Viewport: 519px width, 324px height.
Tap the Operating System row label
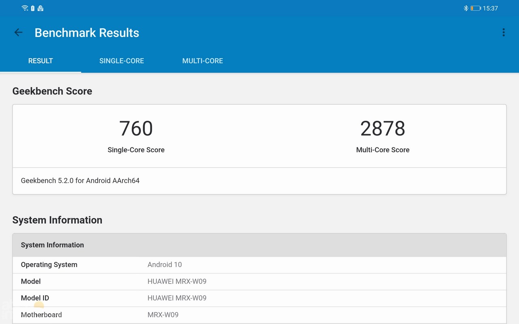(49, 265)
